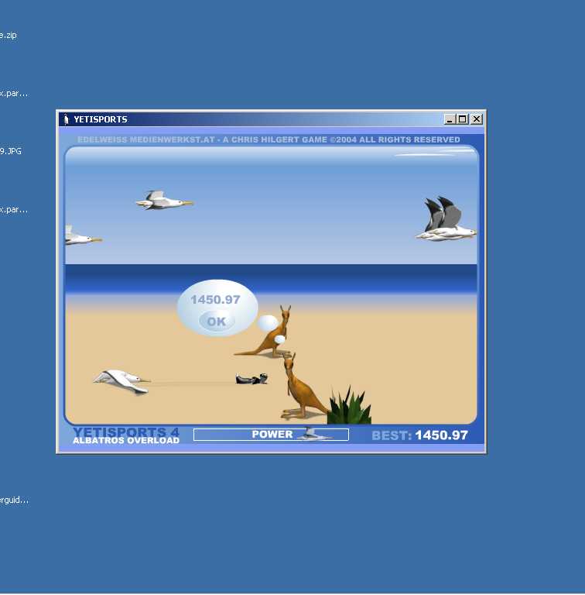Screen dimensions: 585x595
Task: Click the ALBATROS OVERLOAD subtitle
Action: click(126, 441)
